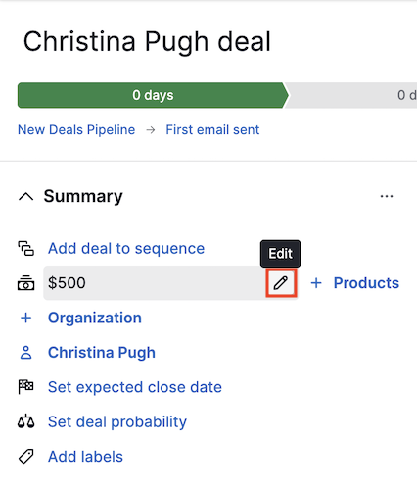The height and width of the screenshot is (490, 417).
Task: Click the scales deal probability icon
Action: (25, 421)
